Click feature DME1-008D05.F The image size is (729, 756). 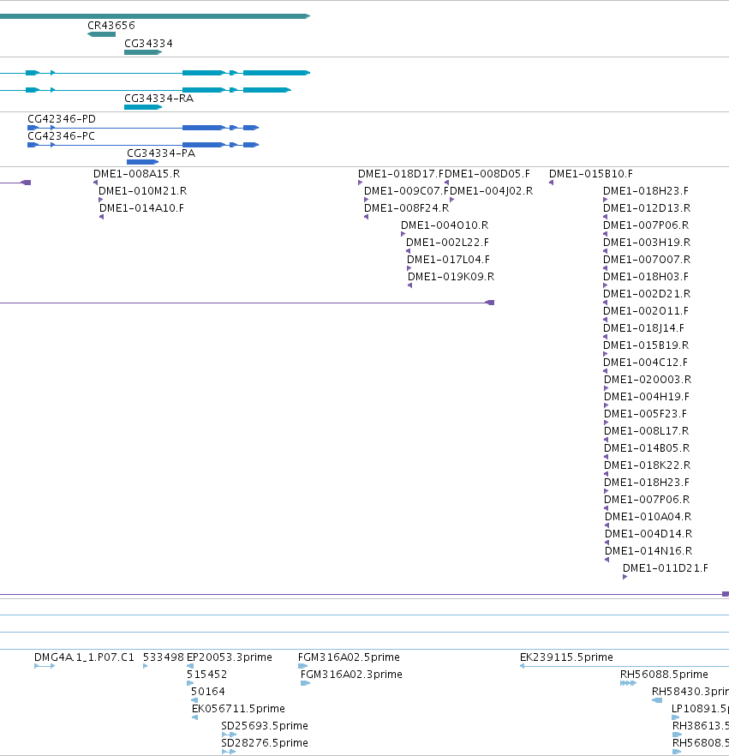(x=487, y=174)
